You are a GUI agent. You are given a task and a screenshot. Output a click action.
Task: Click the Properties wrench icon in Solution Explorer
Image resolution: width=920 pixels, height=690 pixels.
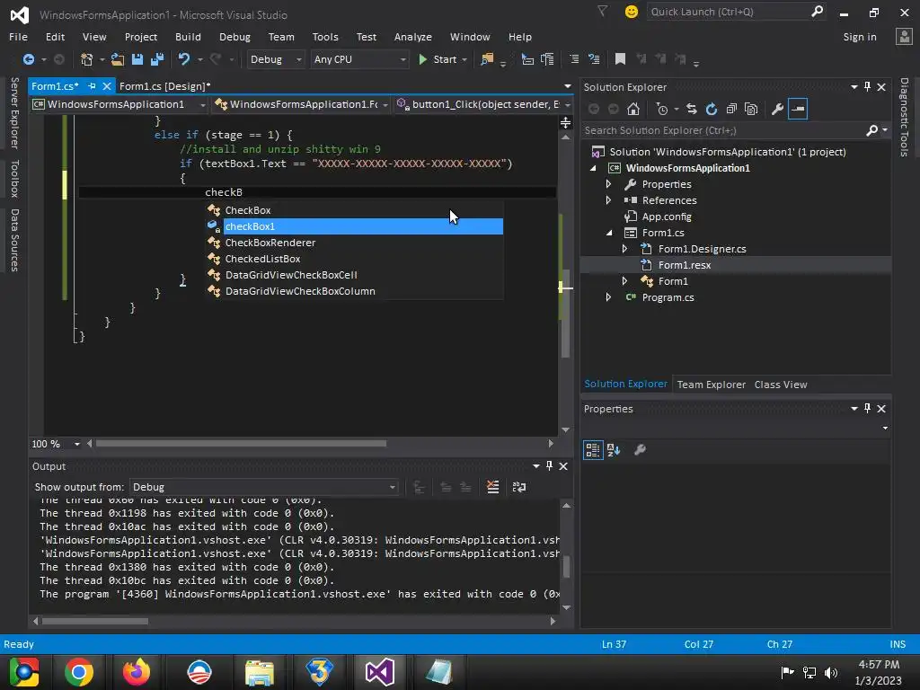tap(777, 109)
